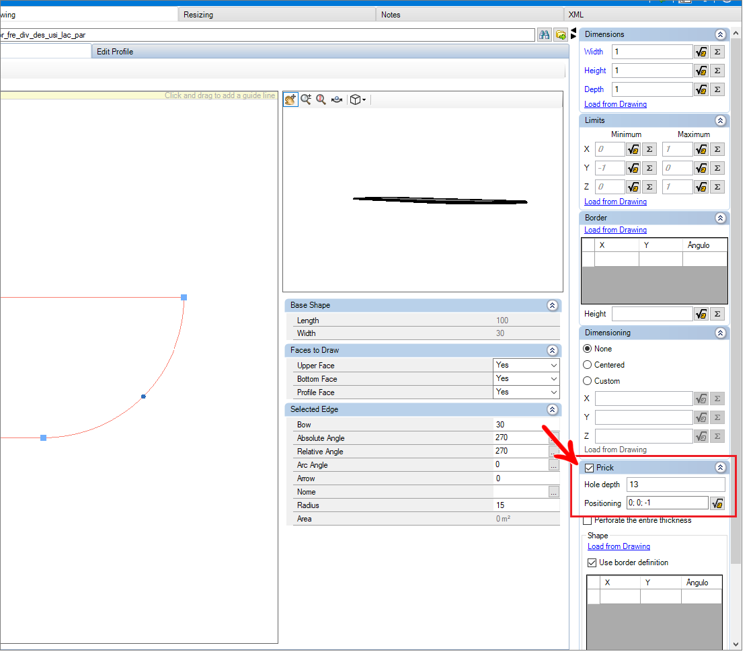Viewport: 753px width, 668px height.
Task: Select the Centered dimensioning option
Action: [588, 365]
